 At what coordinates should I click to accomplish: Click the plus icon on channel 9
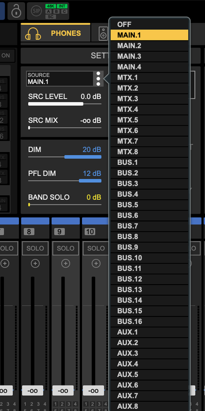coord(66,264)
